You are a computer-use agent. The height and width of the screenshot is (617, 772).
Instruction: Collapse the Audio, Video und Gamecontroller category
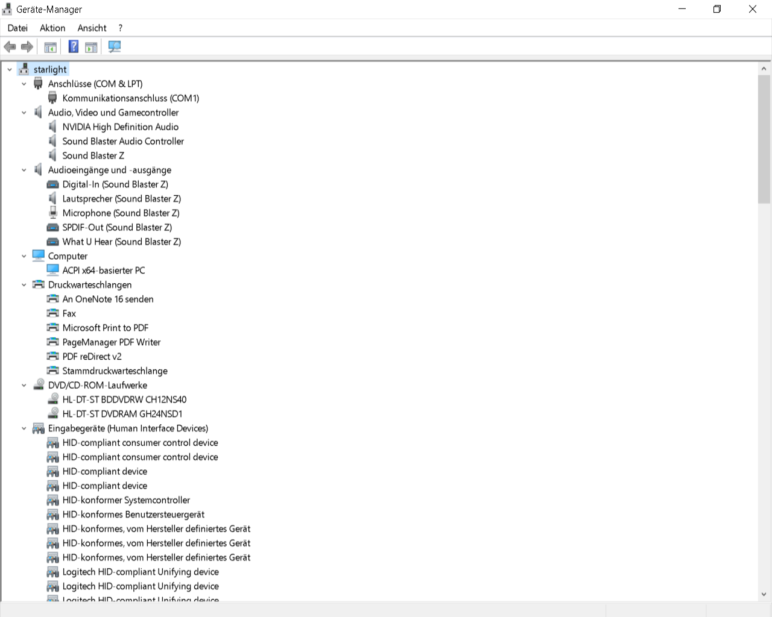(24, 113)
